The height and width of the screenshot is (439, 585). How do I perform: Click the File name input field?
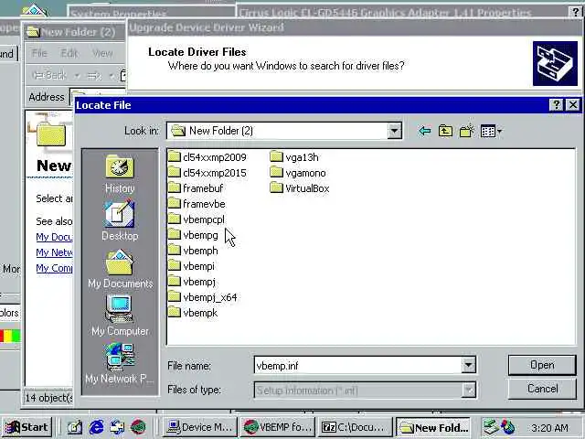pyautogui.click(x=357, y=365)
